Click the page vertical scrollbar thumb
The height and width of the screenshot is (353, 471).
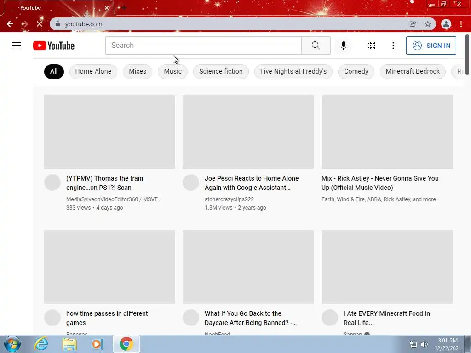[x=467, y=55]
